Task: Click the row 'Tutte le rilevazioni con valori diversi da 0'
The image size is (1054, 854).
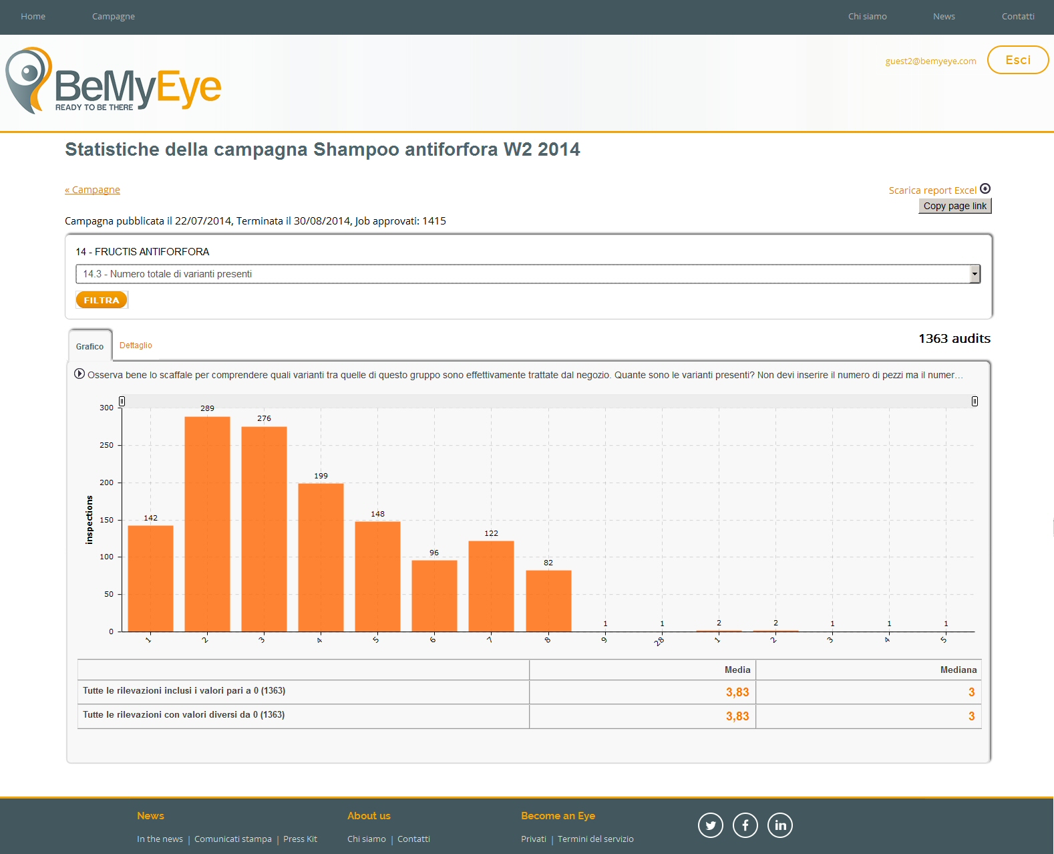Action: (x=529, y=716)
